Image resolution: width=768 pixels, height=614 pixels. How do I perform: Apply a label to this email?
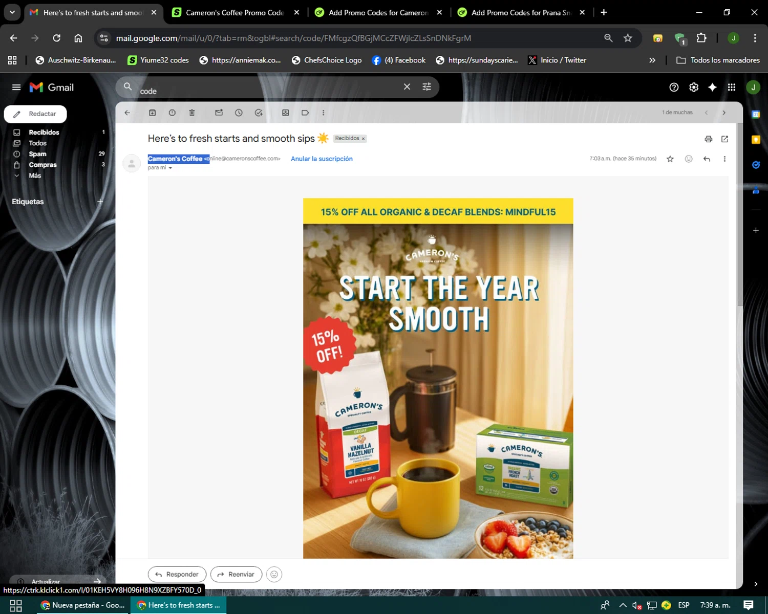tap(305, 113)
